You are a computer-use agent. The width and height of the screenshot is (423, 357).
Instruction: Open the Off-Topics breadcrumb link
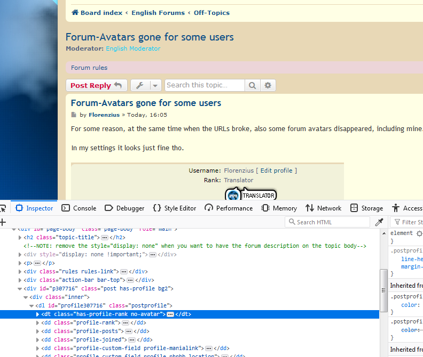(x=212, y=13)
